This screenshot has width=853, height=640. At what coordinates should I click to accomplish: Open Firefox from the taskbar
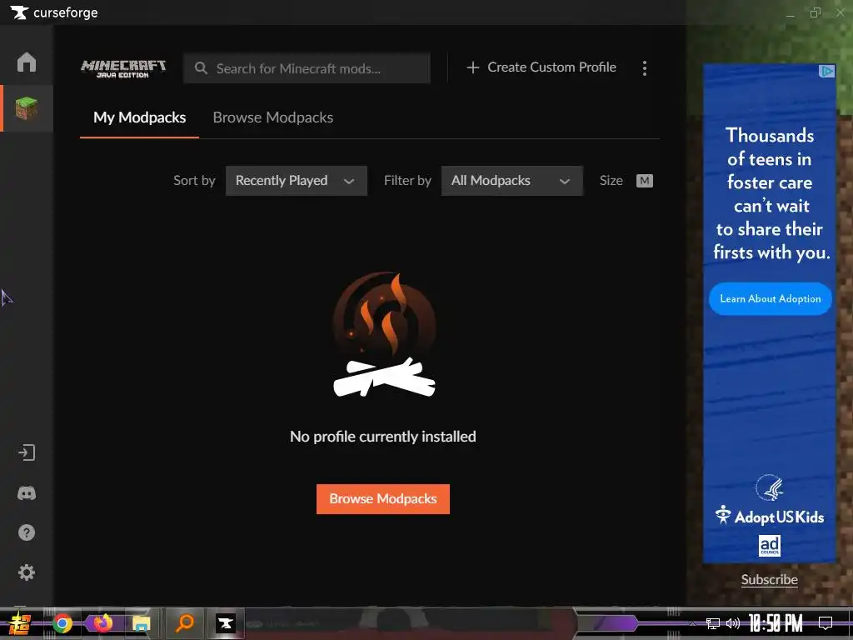(x=102, y=623)
